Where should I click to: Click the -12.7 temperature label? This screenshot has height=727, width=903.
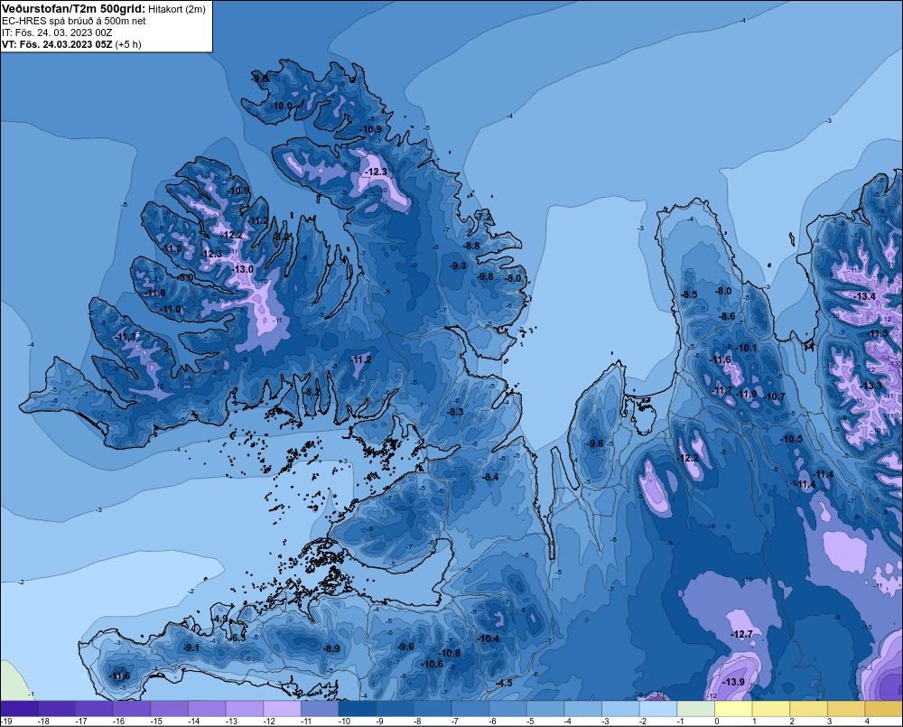pos(741,634)
